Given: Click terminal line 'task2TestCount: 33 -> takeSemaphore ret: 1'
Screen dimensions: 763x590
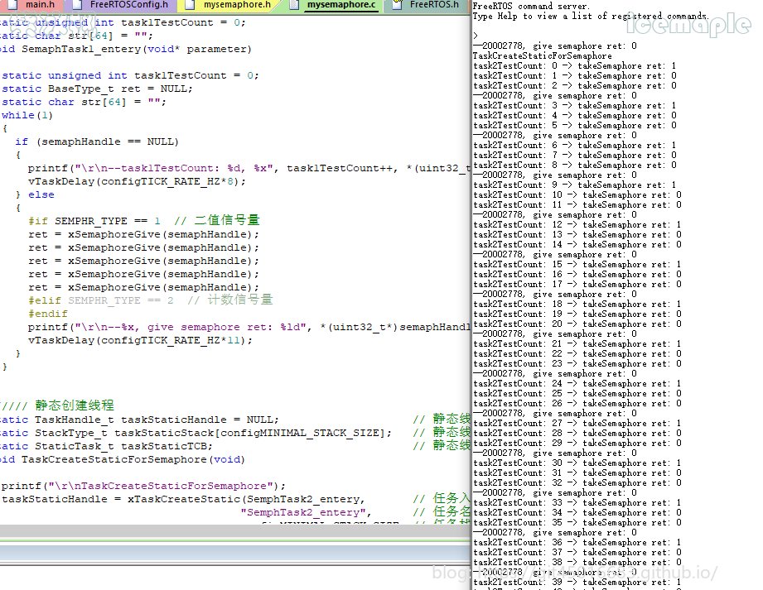Looking at the screenshot, I should pos(577,503).
